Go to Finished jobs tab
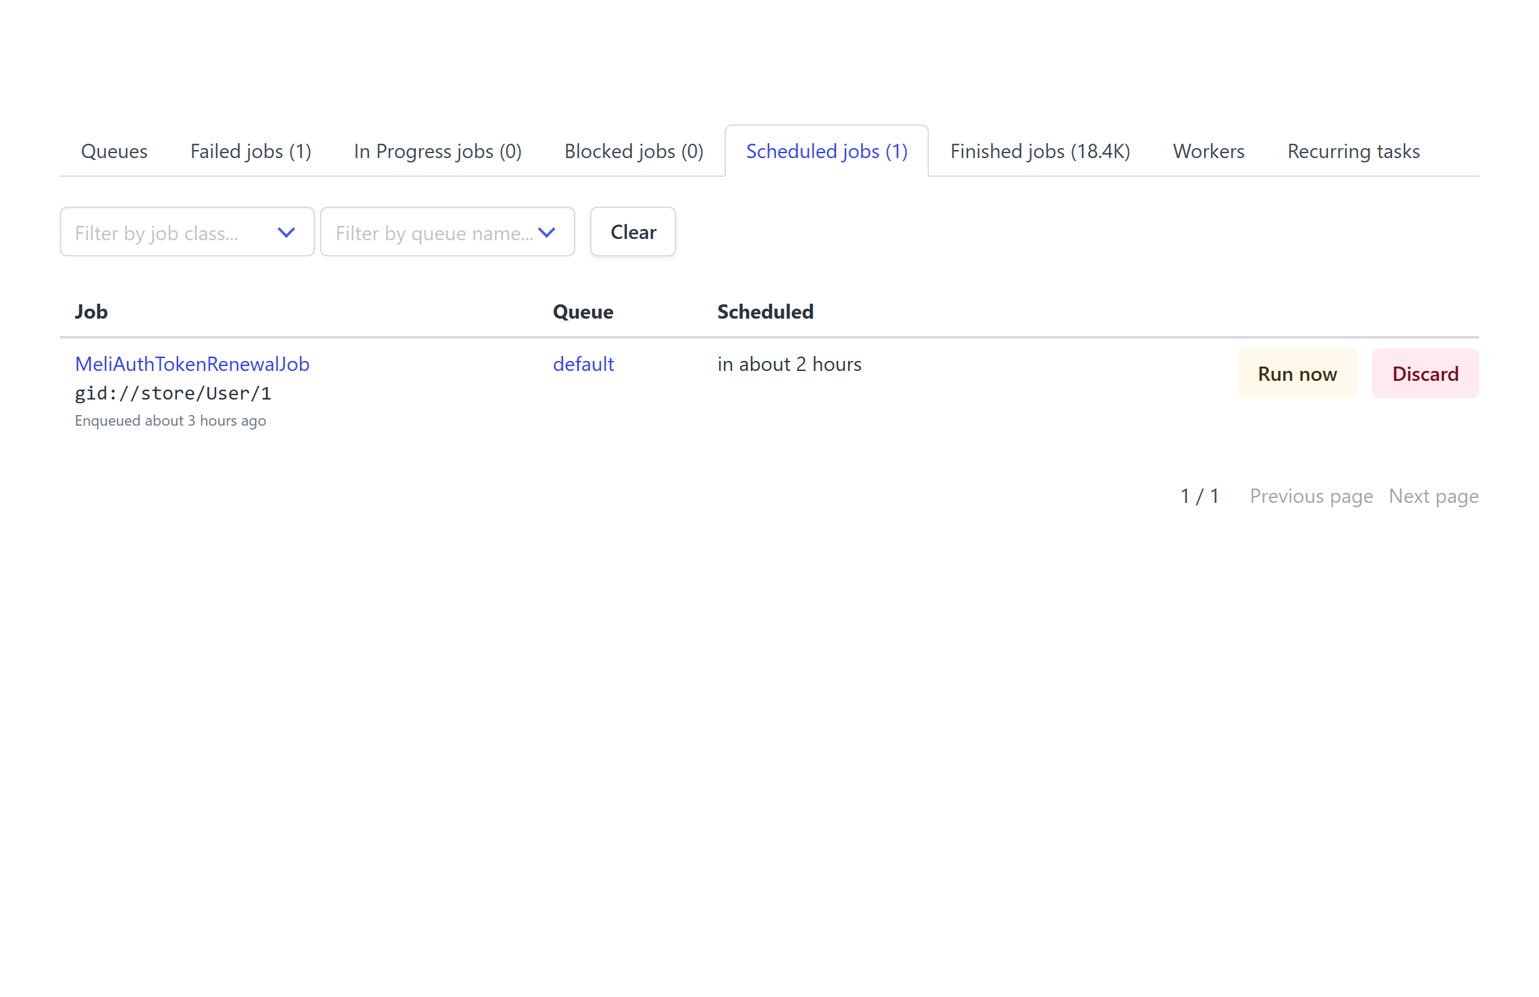This screenshot has height=997, width=1539. tap(1039, 151)
